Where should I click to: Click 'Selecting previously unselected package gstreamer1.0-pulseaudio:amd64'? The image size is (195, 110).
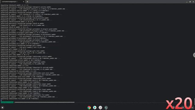coord(28,35)
